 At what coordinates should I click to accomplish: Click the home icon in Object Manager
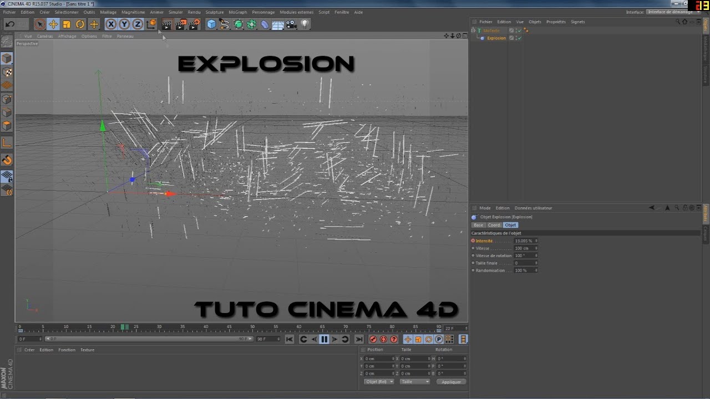point(684,22)
